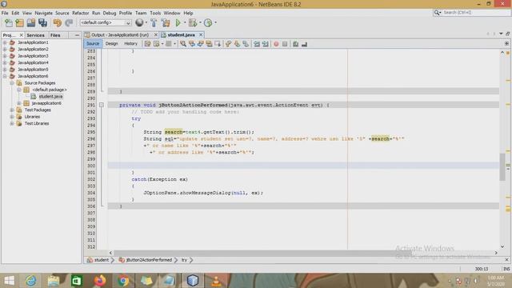Expand the Test Packages node
The width and height of the screenshot is (512, 288).
click(12, 110)
